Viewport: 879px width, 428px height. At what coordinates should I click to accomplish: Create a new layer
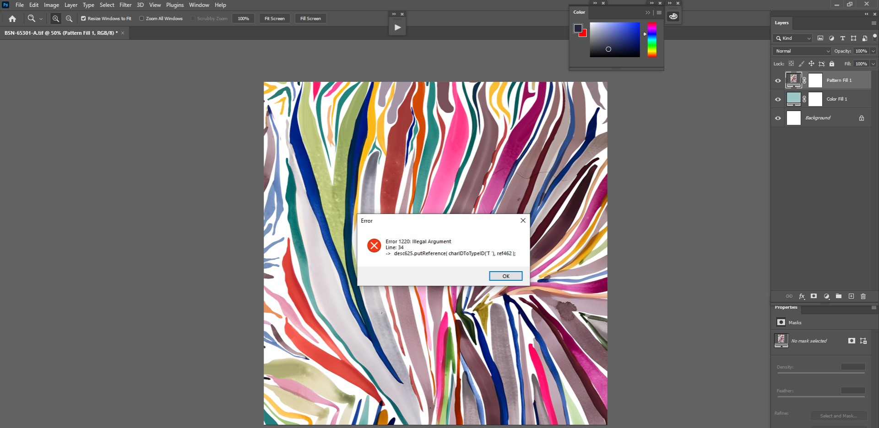[851, 296]
